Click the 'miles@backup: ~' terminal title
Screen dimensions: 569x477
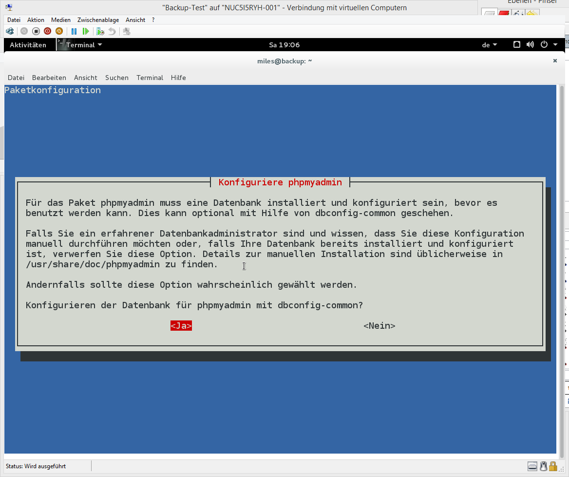[x=284, y=61]
